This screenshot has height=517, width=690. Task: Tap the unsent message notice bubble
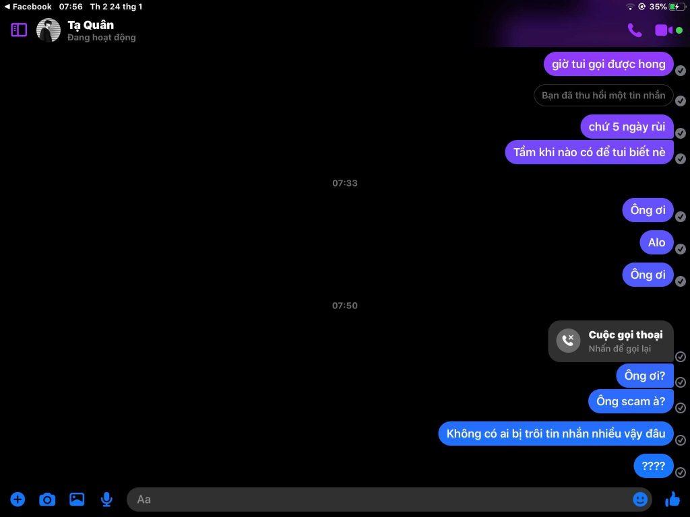(603, 96)
